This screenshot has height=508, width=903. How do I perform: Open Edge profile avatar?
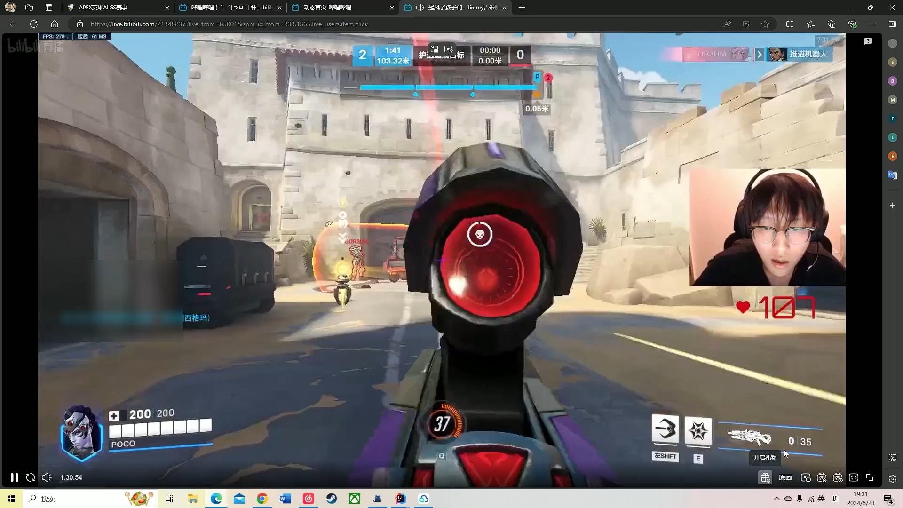10,8
